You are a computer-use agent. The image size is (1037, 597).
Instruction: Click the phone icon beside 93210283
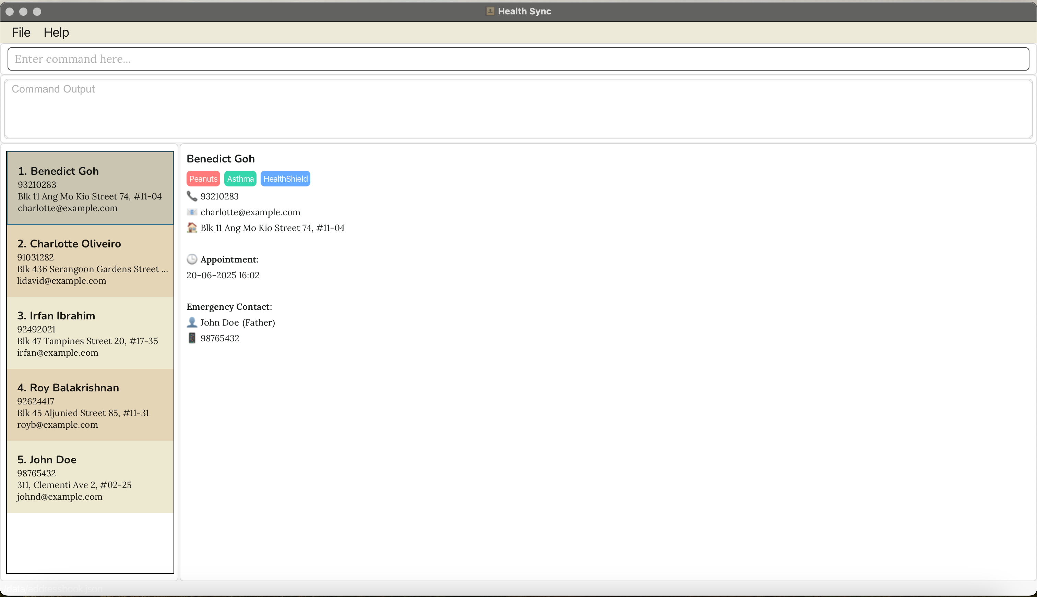coord(192,196)
